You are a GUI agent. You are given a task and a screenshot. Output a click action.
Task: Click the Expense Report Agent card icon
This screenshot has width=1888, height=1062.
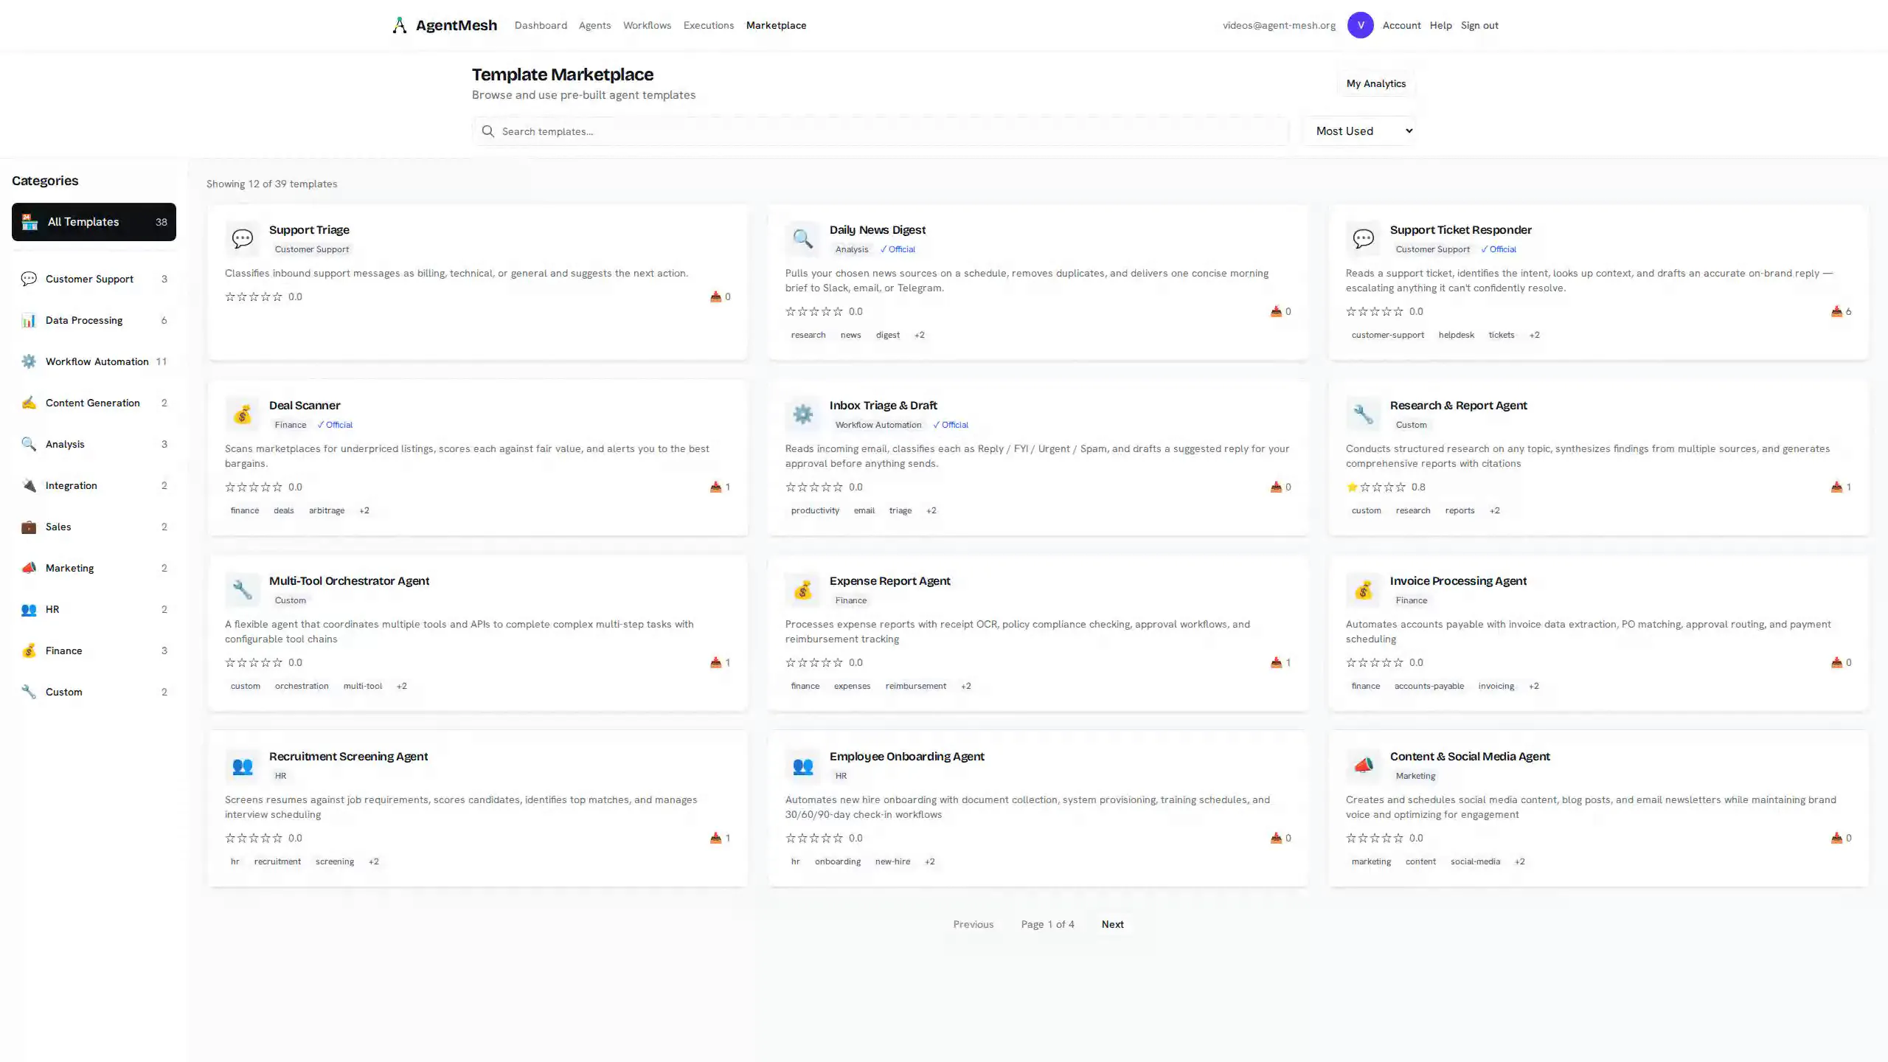click(803, 590)
